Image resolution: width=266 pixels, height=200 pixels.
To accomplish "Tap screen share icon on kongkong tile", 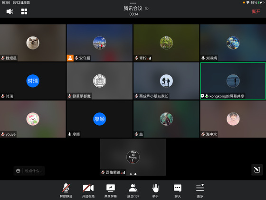I will tap(202, 96).
